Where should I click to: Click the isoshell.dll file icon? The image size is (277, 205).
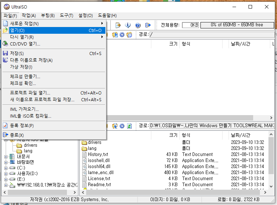point(84,160)
